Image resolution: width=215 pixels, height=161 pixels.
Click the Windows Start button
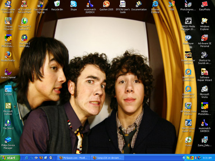pos(10,158)
